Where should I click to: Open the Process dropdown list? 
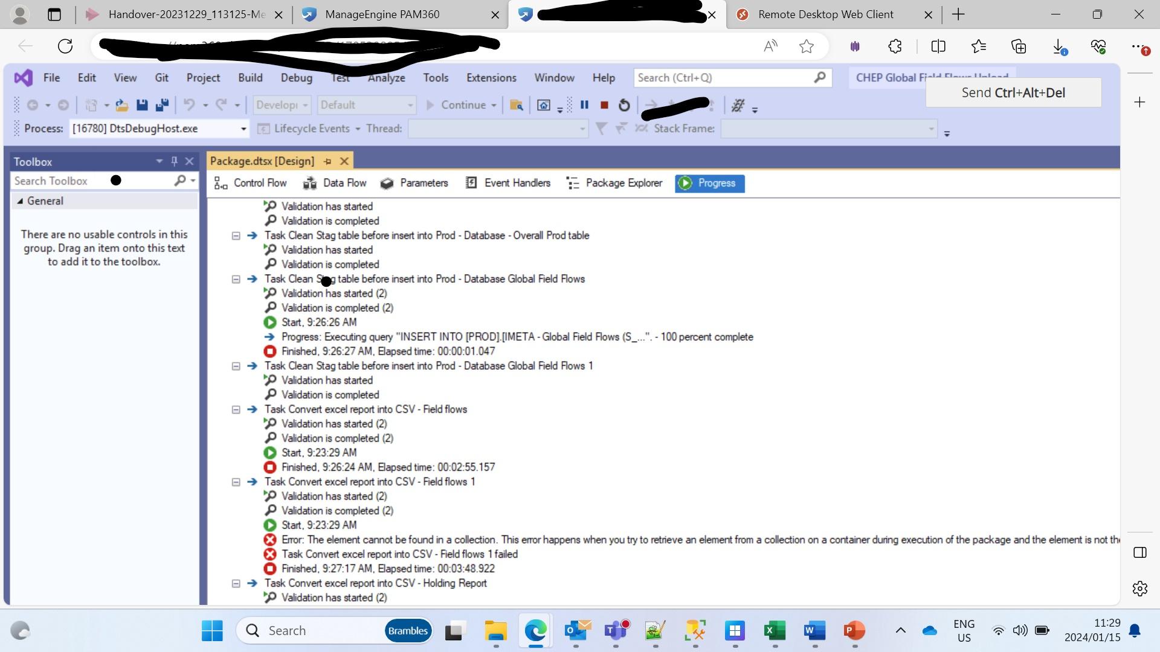coord(243,129)
